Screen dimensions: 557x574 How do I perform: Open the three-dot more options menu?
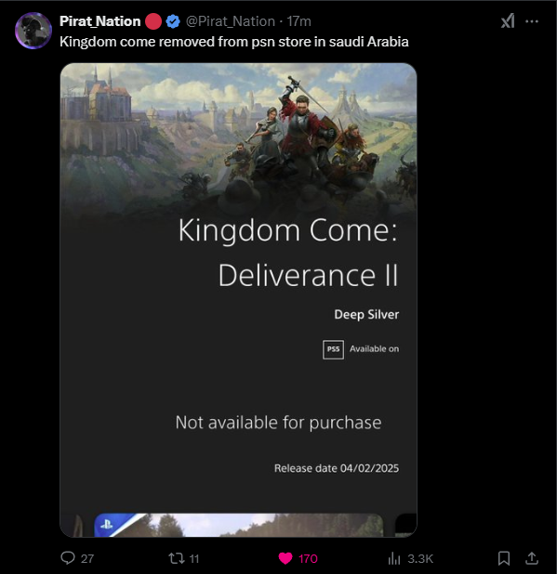click(x=532, y=21)
